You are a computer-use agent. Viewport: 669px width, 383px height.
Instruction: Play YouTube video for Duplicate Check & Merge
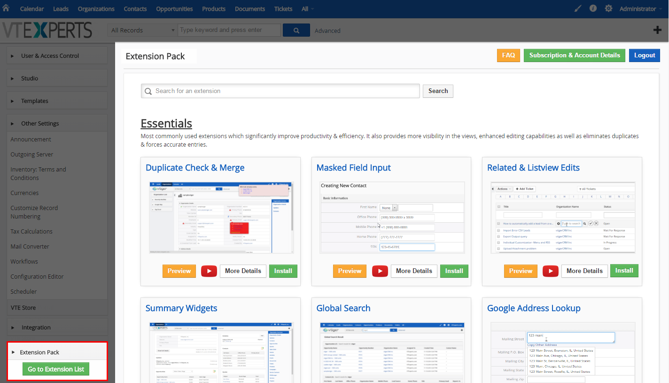[209, 271]
